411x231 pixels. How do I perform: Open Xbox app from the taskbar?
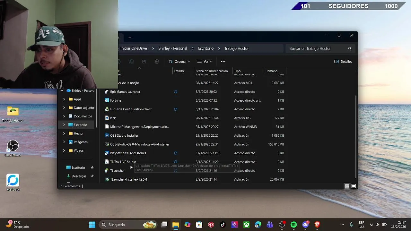[246, 225]
